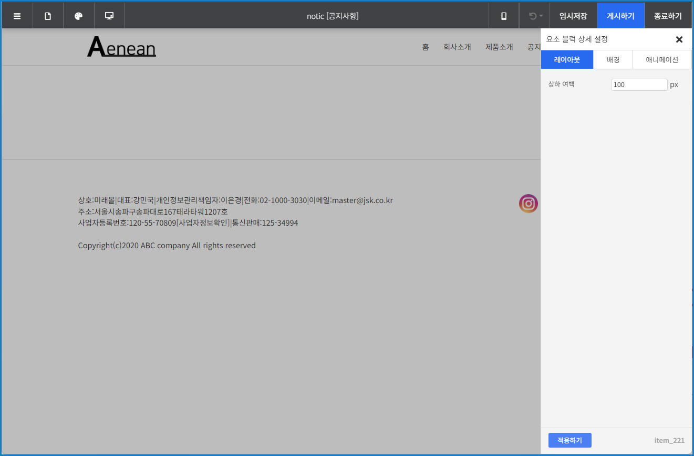This screenshot has height=456, width=694.
Task: Click the Instagram icon in the footer
Action: [528, 204]
